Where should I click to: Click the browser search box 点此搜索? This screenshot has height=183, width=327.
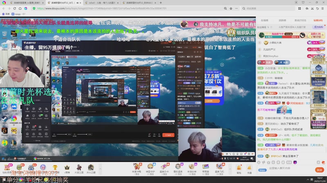[x=269, y=9]
